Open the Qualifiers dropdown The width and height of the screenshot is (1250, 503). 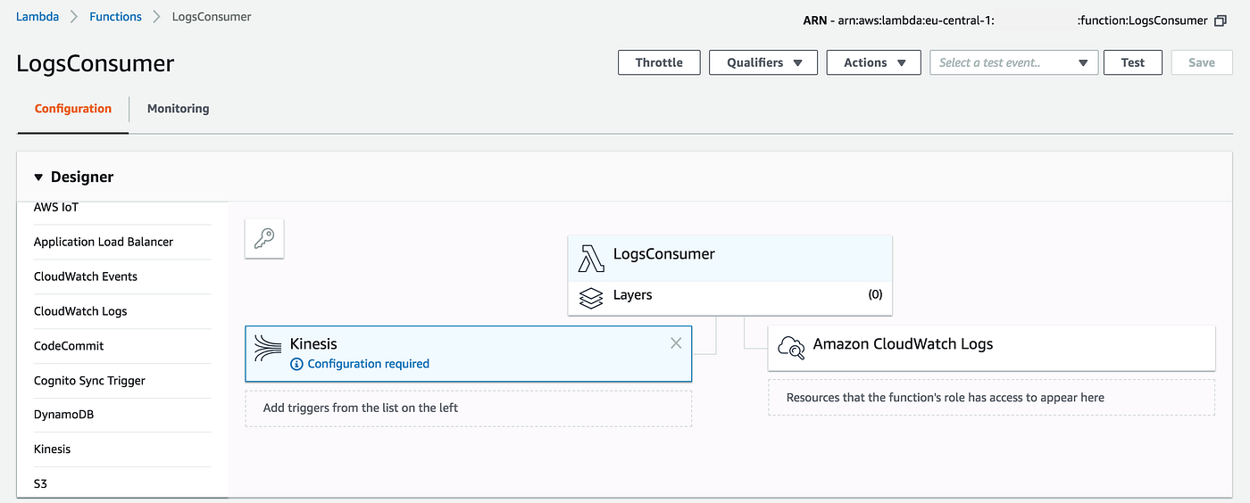(763, 62)
